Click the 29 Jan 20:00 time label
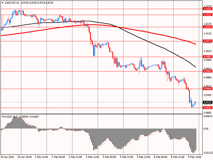This screenshot has height=160, width=213. coord(25,157)
